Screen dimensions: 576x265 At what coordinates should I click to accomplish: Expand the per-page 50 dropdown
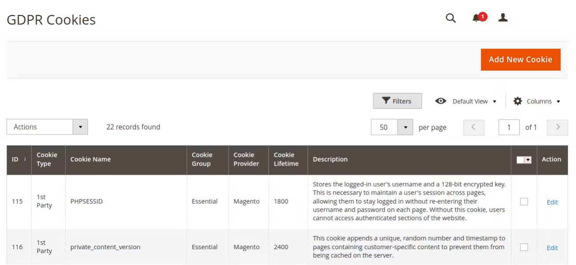[x=406, y=127]
